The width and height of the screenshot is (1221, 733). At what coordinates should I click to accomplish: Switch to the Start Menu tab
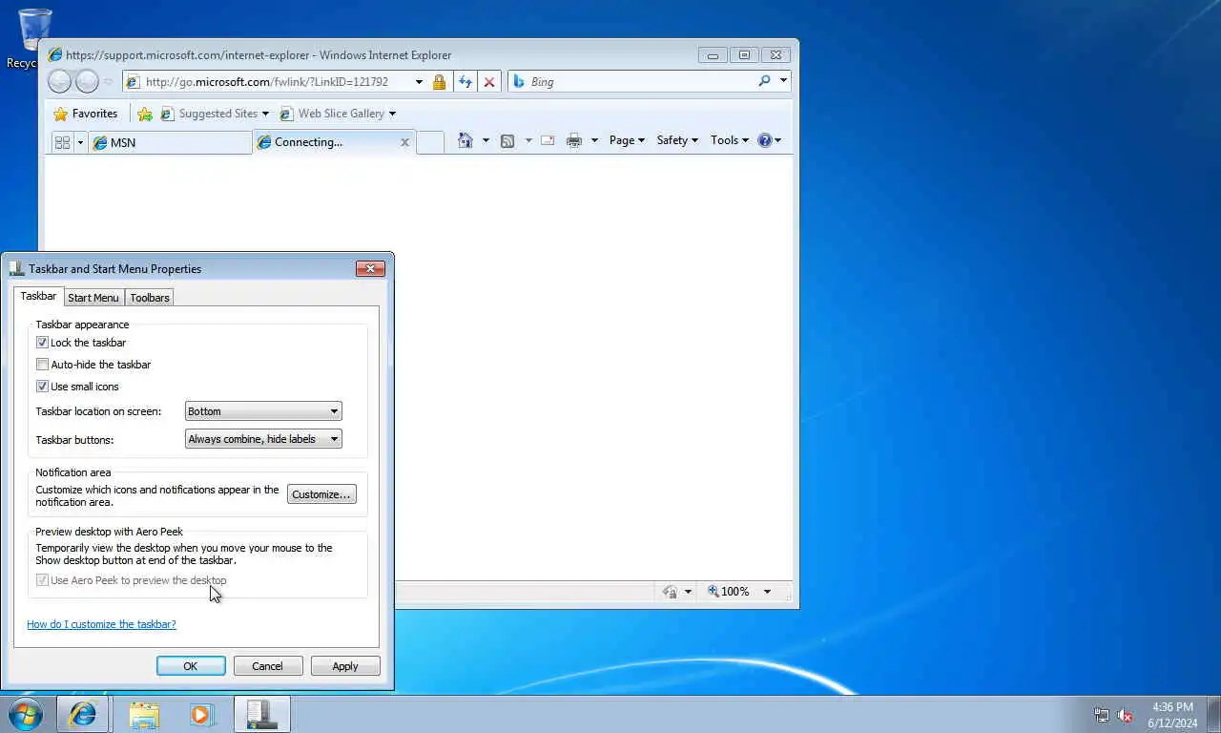(93, 298)
